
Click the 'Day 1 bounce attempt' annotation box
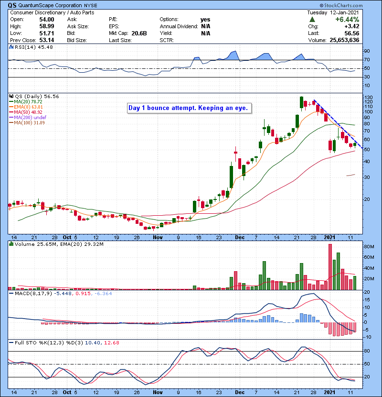click(x=189, y=108)
